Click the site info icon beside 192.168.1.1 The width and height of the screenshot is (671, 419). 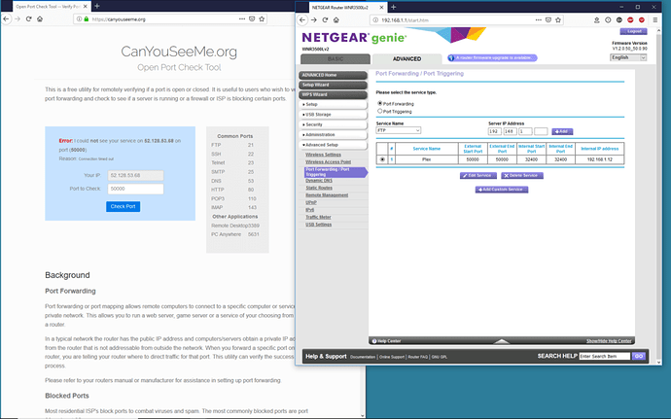[x=375, y=19]
